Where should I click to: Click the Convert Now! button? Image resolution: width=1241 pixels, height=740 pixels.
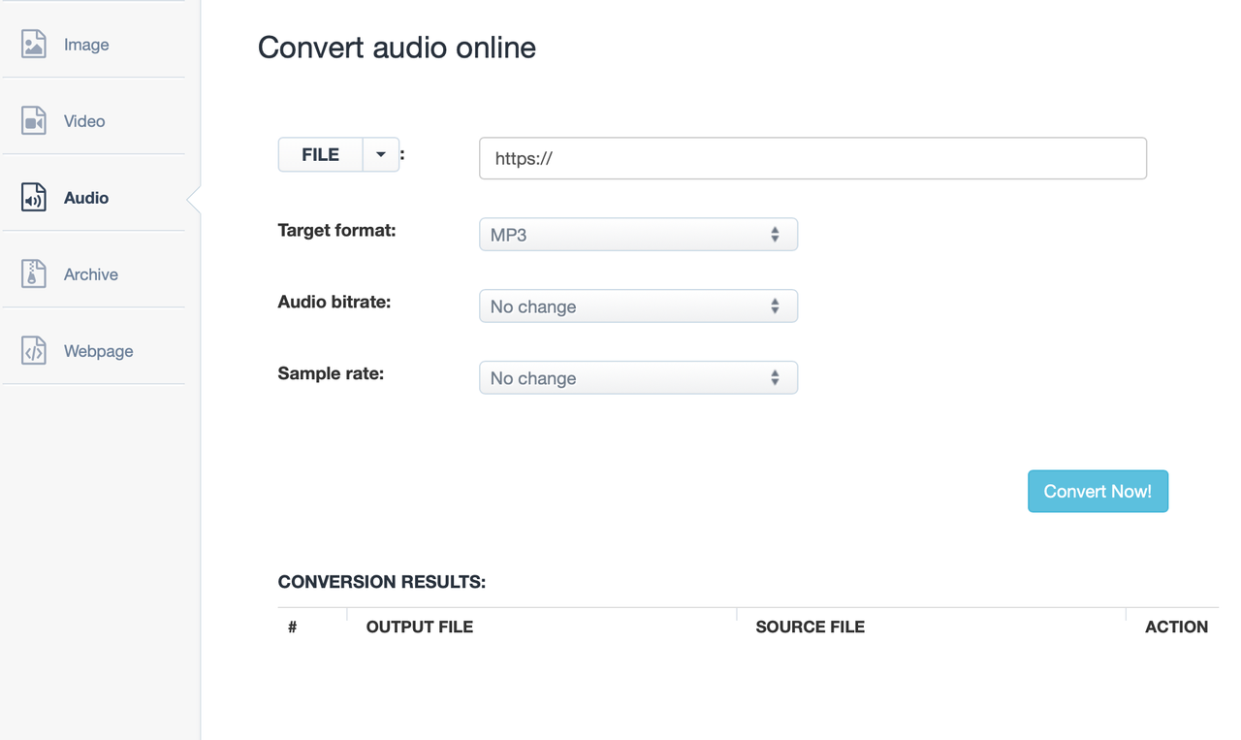click(1098, 491)
